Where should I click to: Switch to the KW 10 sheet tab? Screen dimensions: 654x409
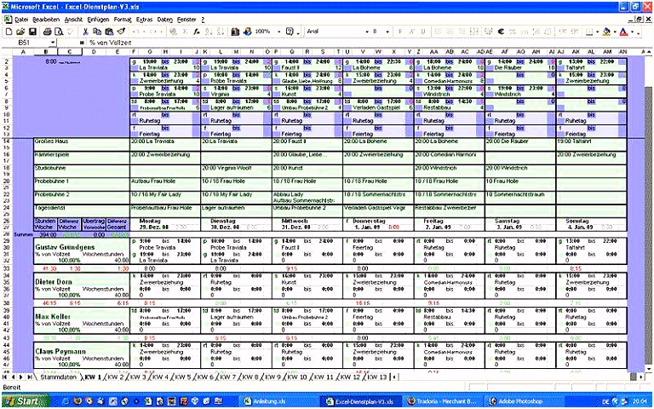297,377
